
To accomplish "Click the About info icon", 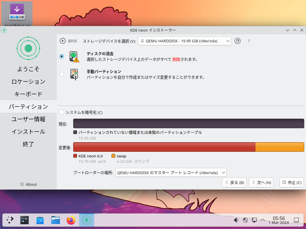I will pyautogui.click(x=22, y=184).
